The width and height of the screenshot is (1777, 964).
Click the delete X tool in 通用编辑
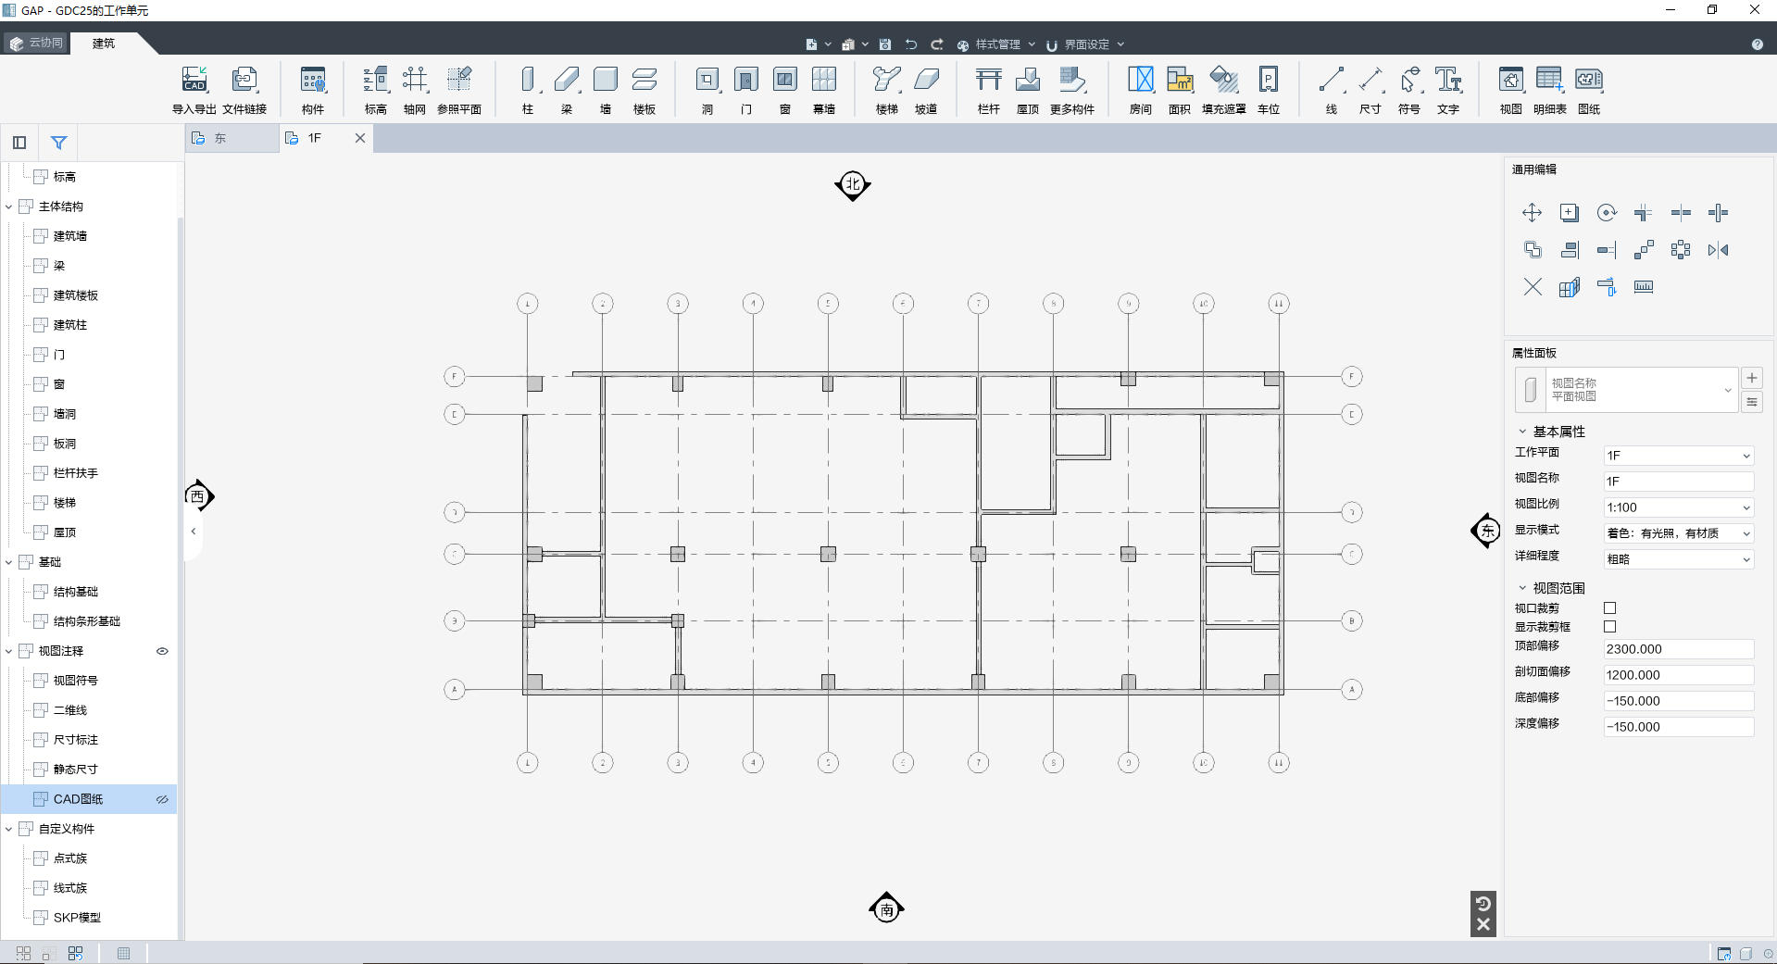(x=1533, y=287)
